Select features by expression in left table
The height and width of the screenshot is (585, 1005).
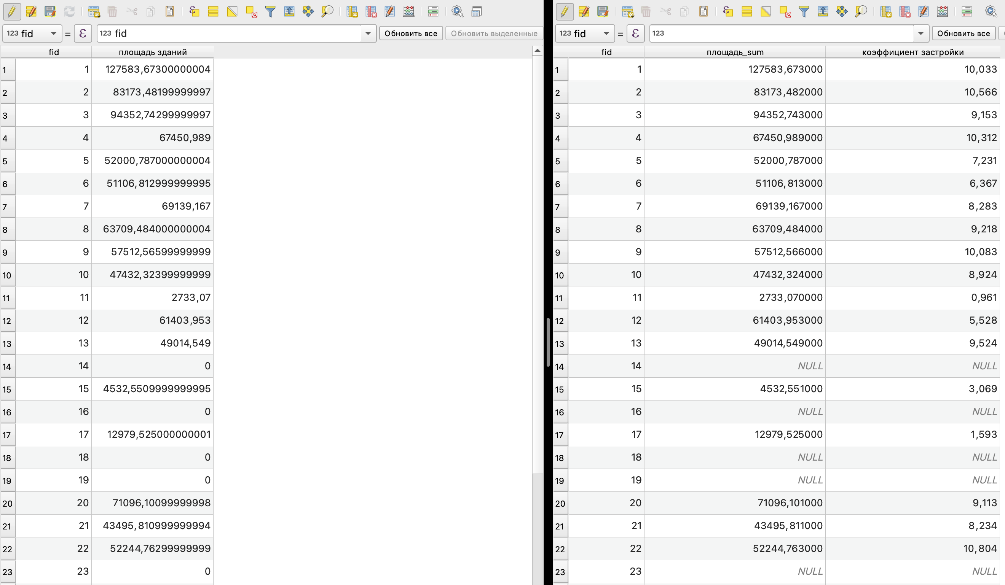click(194, 11)
